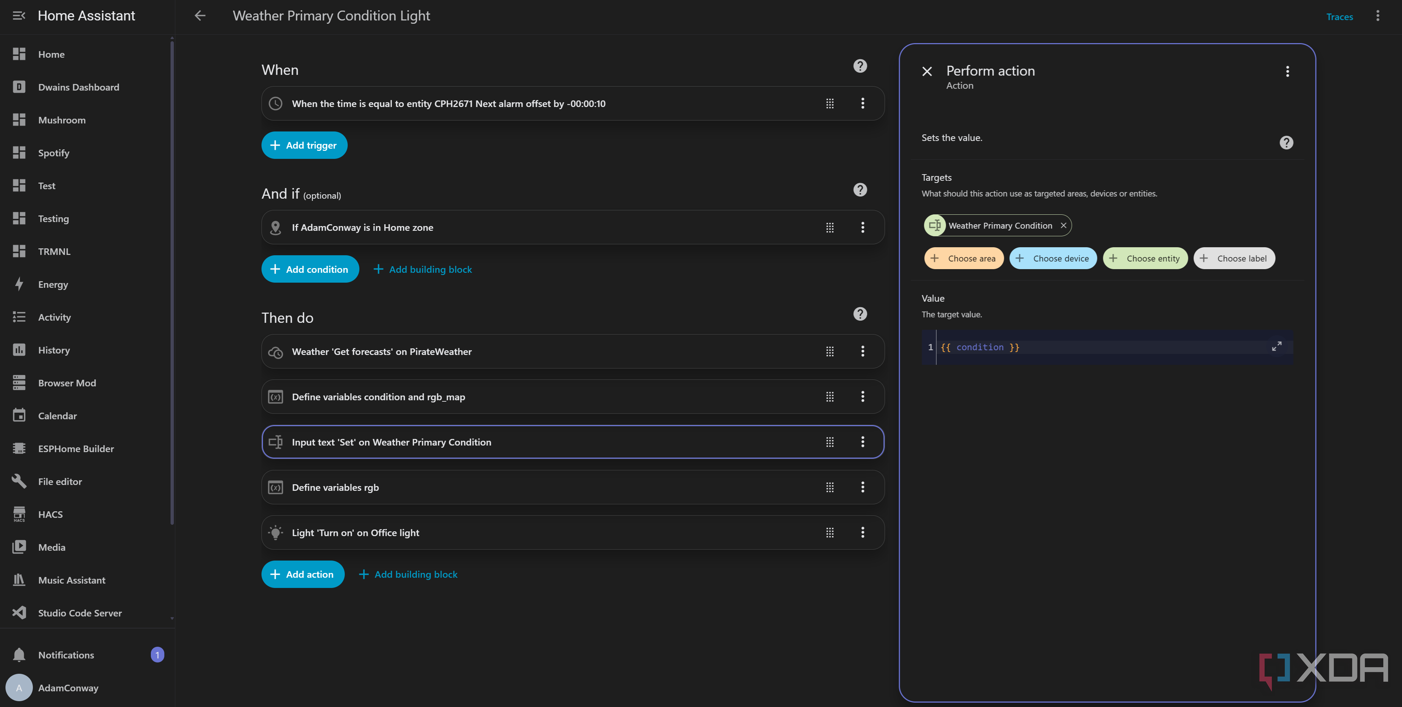The width and height of the screenshot is (1402, 707).
Task: Click Choose device target chip
Action: pos(1053,259)
